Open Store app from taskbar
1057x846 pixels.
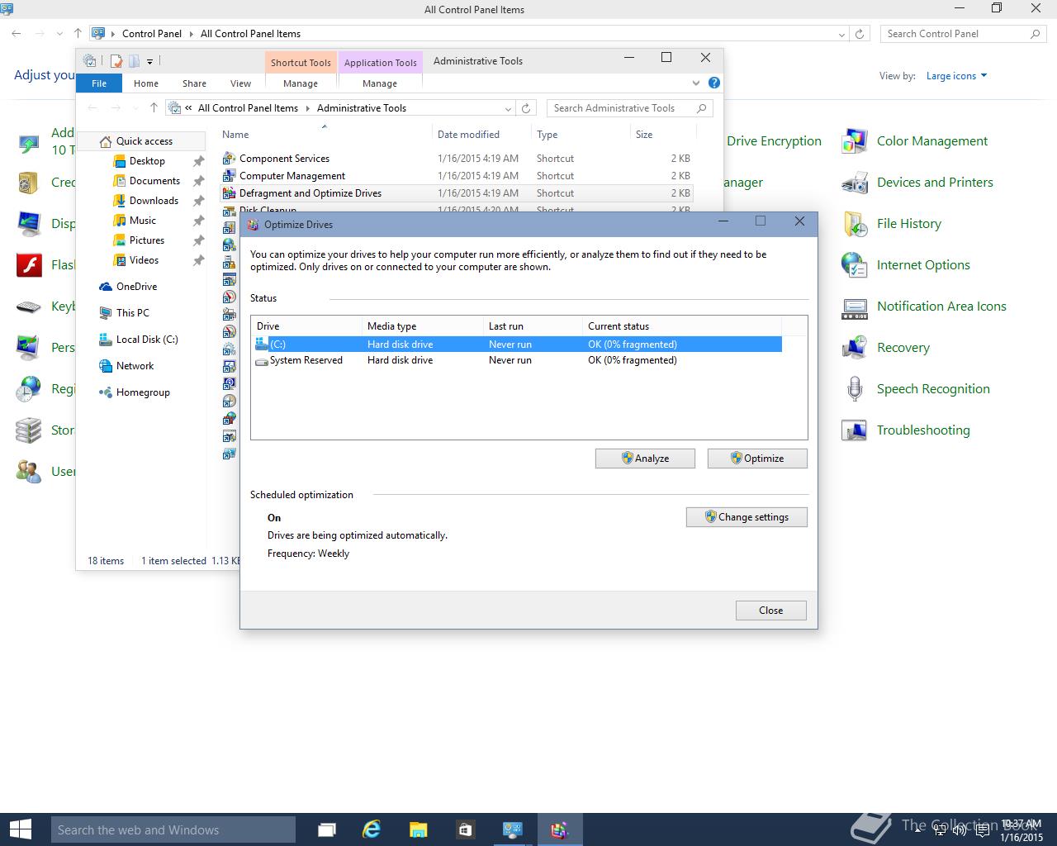point(465,829)
